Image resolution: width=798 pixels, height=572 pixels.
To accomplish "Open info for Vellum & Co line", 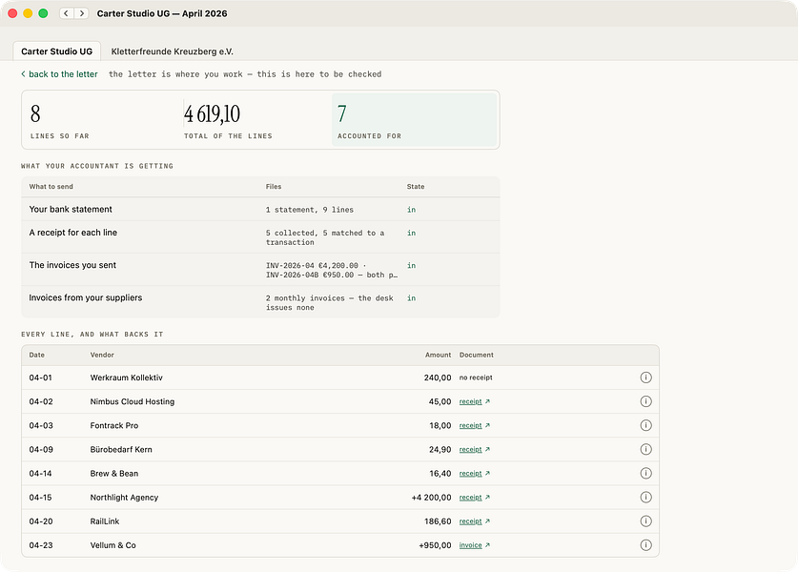I will [x=645, y=545].
